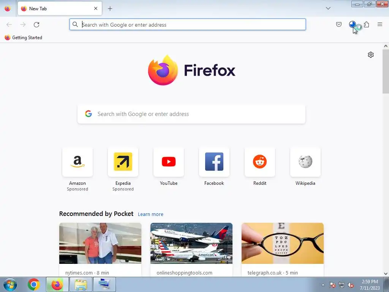Image resolution: width=389 pixels, height=292 pixels.
Task: Click the Google G icon in search box
Action: pyautogui.click(x=88, y=114)
